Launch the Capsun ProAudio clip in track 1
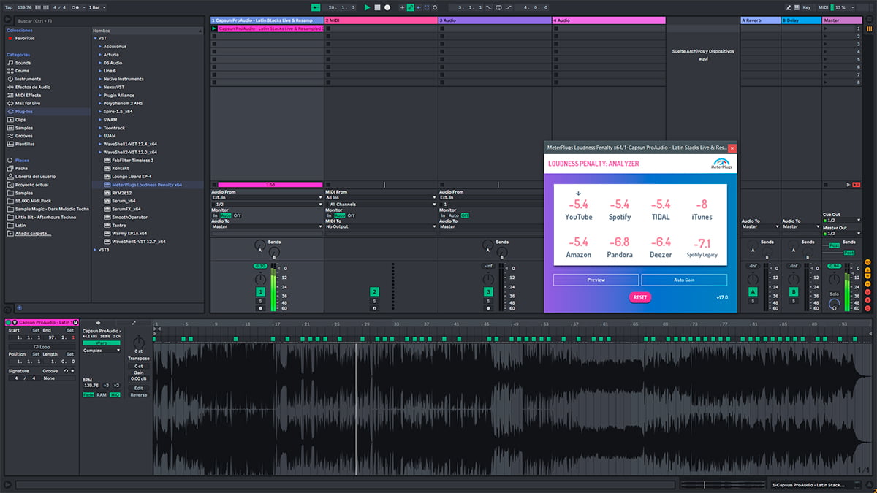877x493 pixels. (214, 28)
